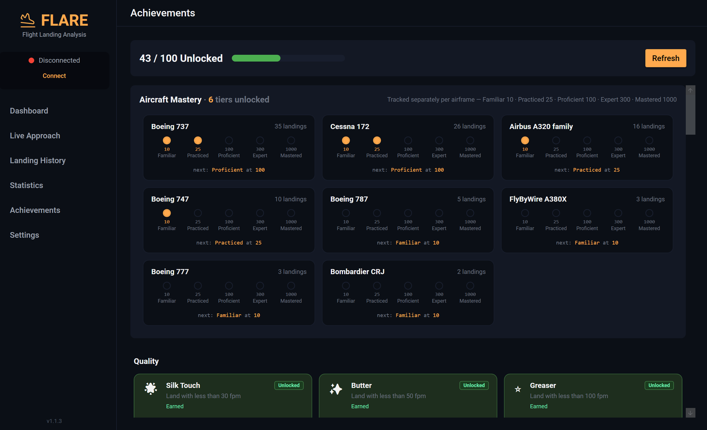Click the Silk Touch achievement icon
707x430 pixels.
coord(151,388)
